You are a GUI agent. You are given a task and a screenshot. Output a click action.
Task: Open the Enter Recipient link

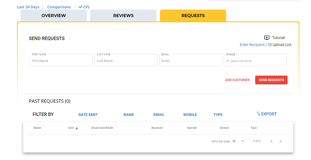(x=252, y=45)
